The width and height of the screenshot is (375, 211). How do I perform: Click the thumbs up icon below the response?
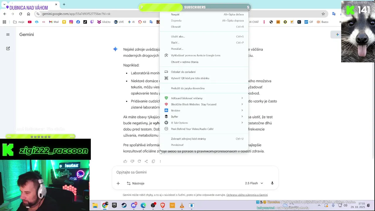(x=125, y=161)
